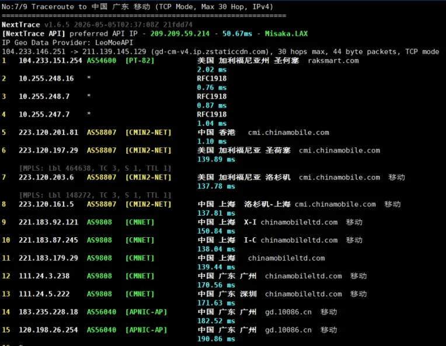Click the 190.86 ms latency value
This screenshot has height=346, width=446.
[x=216, y=339]
